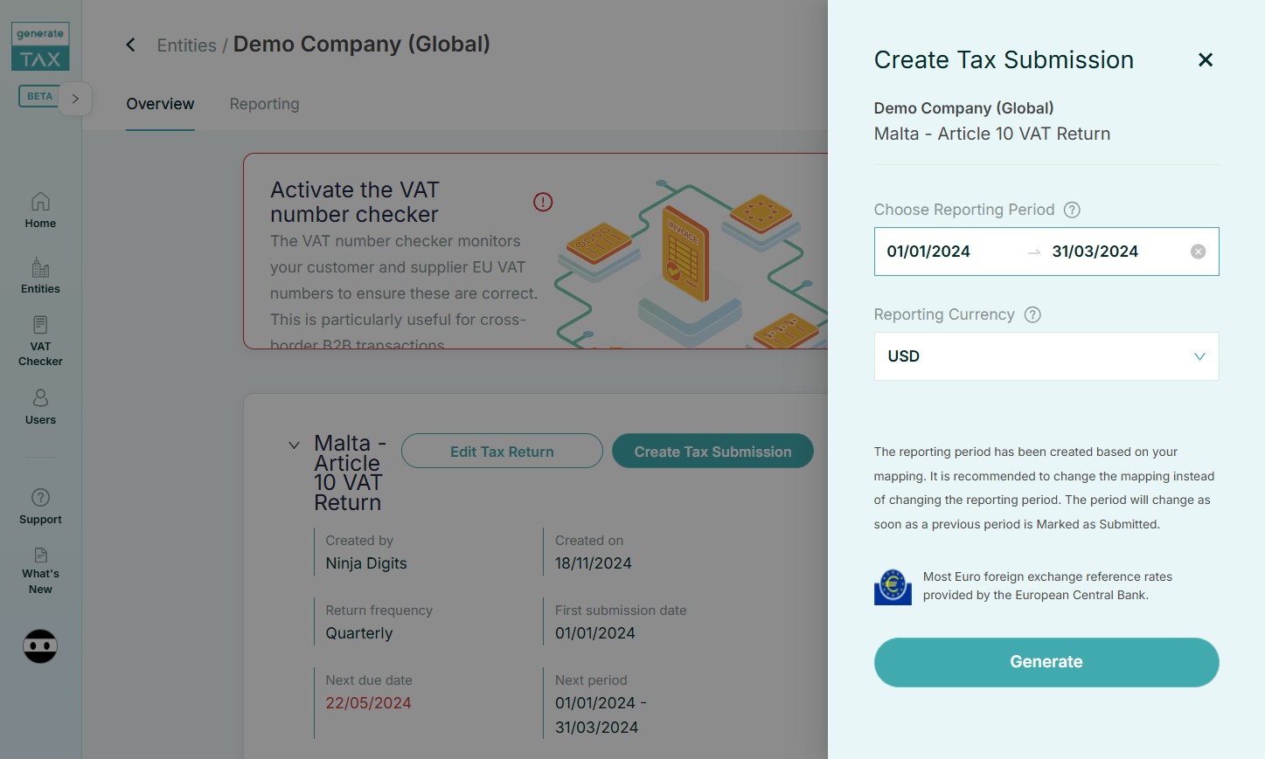1265x759 pixels.
Task: Open the What's New page
Action: (x=40, y=570)
